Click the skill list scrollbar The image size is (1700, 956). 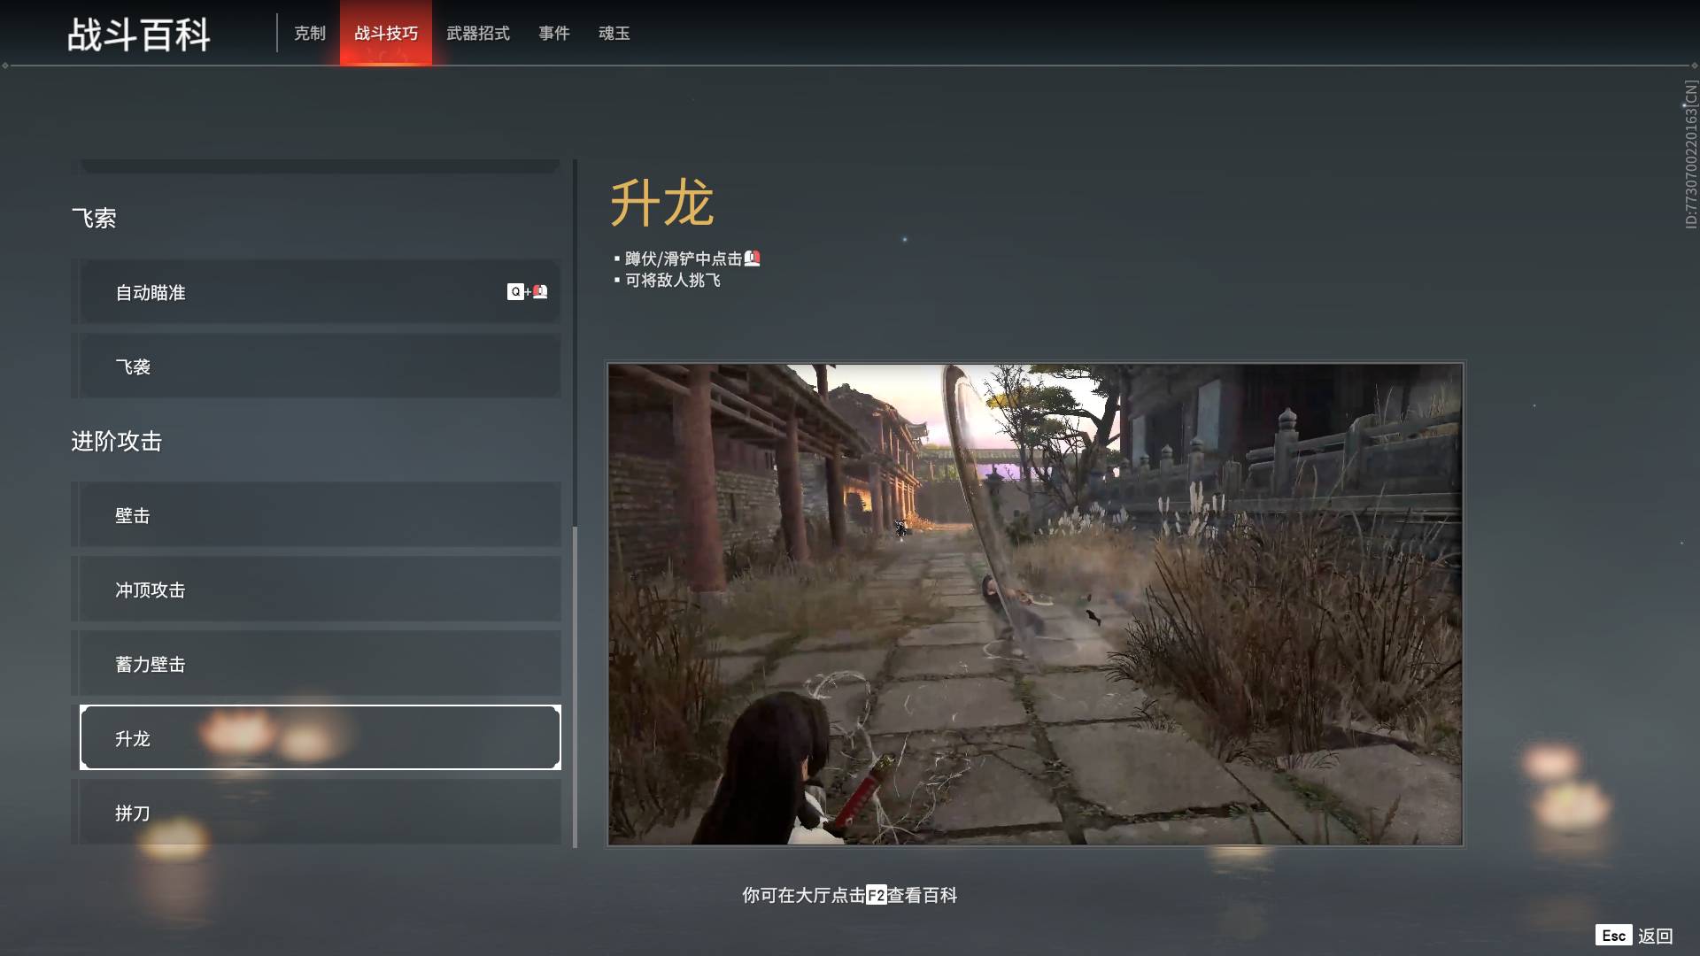coord(576,686)
